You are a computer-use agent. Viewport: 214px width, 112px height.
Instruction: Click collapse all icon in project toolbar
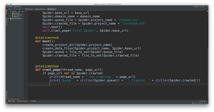17,9
